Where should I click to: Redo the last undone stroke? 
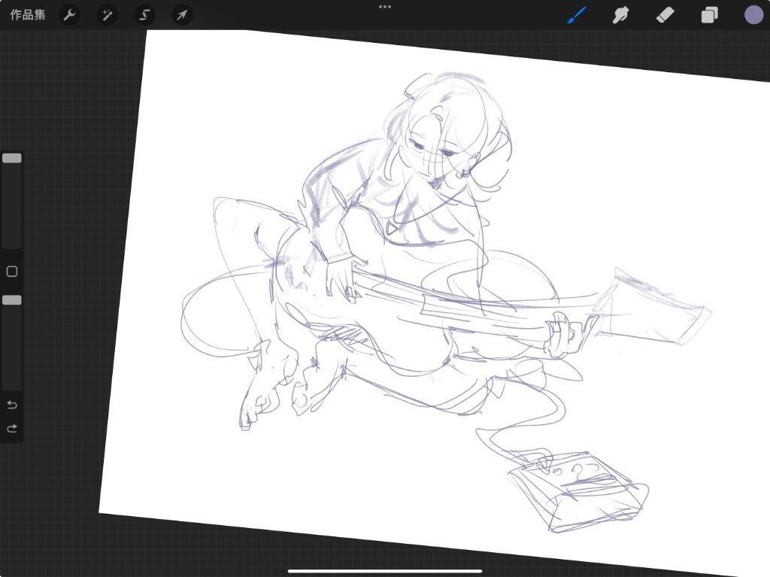pos(12,428)
